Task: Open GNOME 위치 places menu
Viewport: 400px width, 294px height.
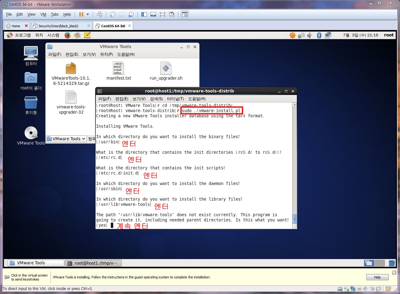Action: pyautogui.click(x=39, y=35)
